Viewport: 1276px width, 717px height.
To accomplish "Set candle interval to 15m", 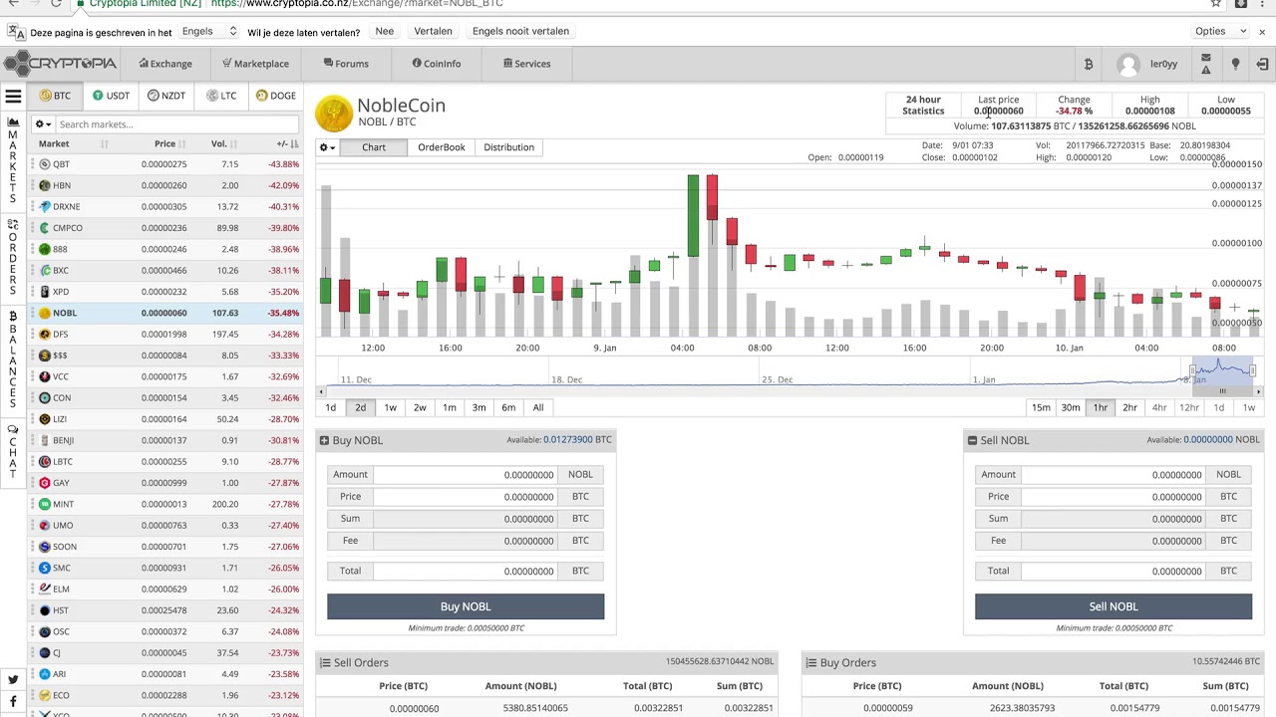I will (x=1041, y=407).
